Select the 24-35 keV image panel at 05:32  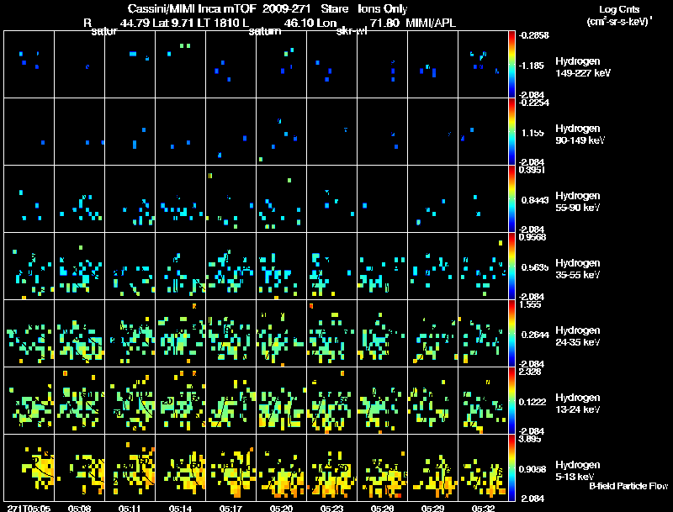[x=483, y=333]
